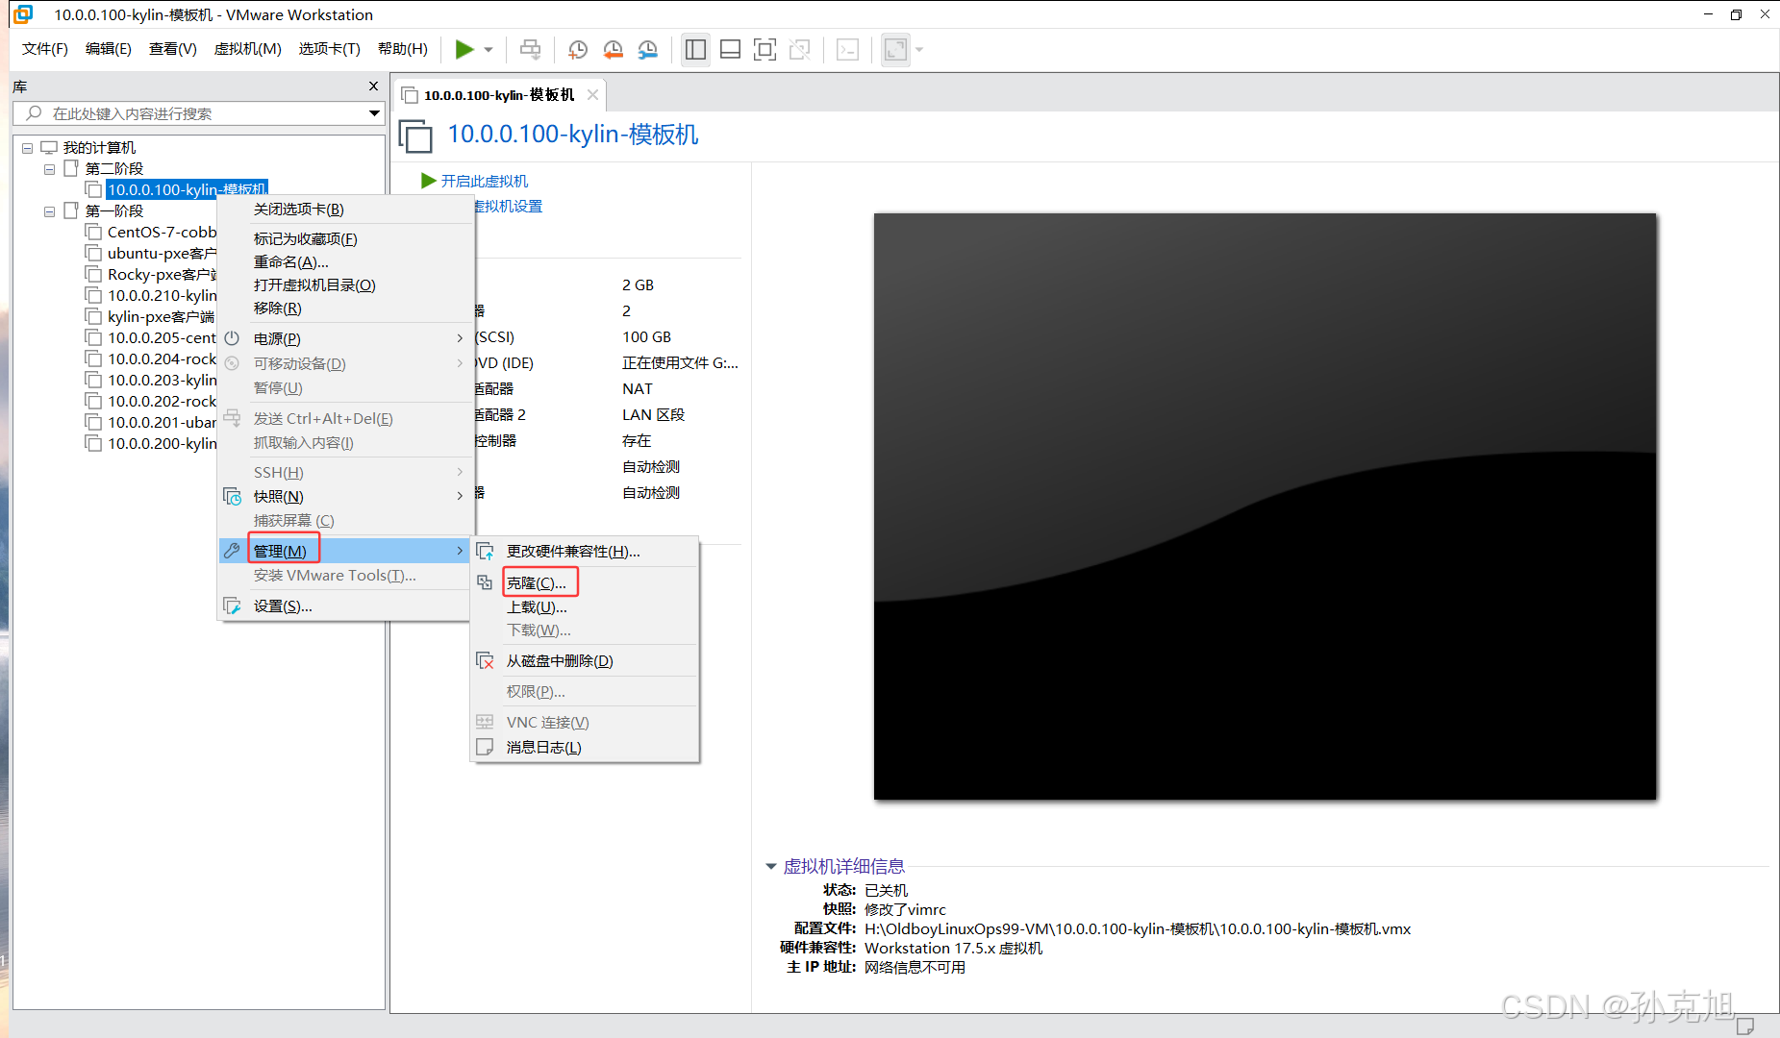Collapse the 第二阶段 folder

point(49,169)
